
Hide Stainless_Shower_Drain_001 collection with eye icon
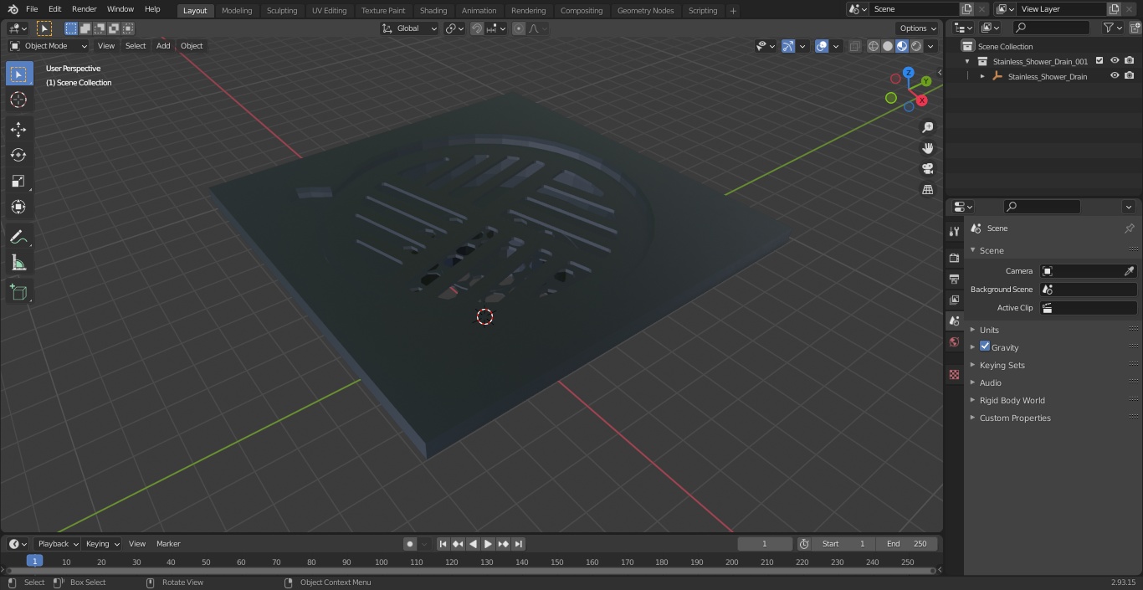(x=1115, y=61)
